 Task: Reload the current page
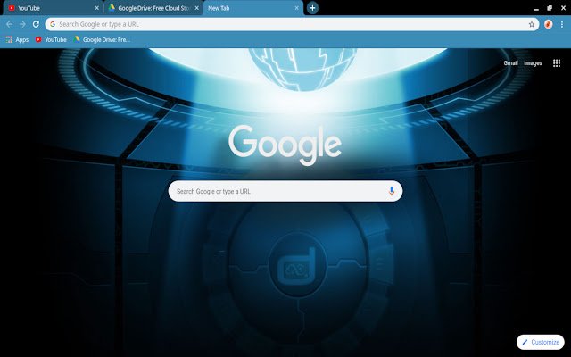(x=36, y=24)
